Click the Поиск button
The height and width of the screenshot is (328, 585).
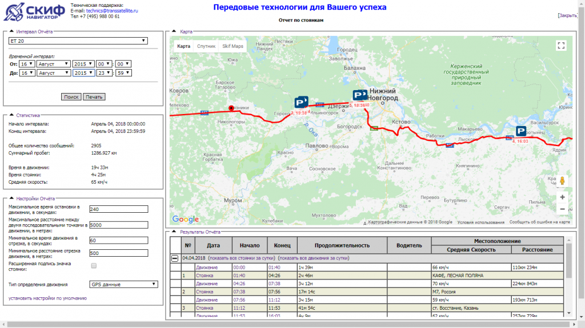coord(71,97)
